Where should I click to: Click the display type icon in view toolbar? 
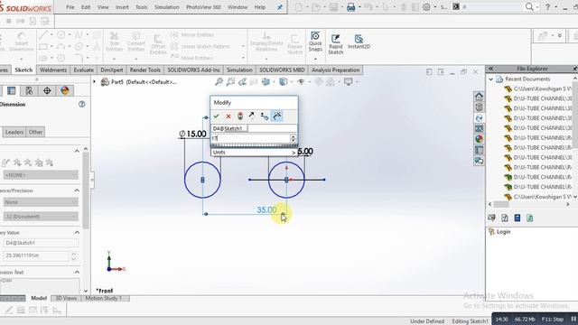pos(283,82)
